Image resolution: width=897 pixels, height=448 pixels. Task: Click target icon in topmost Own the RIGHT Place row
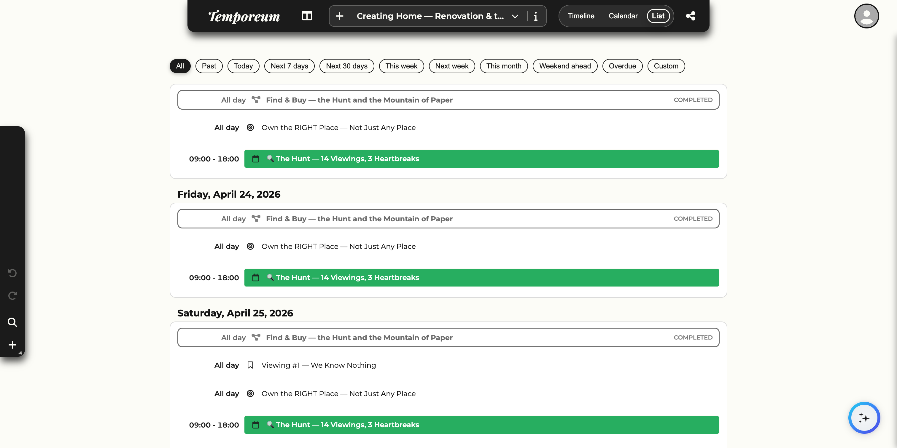[x=250, y=127]
